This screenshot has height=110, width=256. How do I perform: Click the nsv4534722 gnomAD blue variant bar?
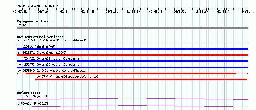132,61
